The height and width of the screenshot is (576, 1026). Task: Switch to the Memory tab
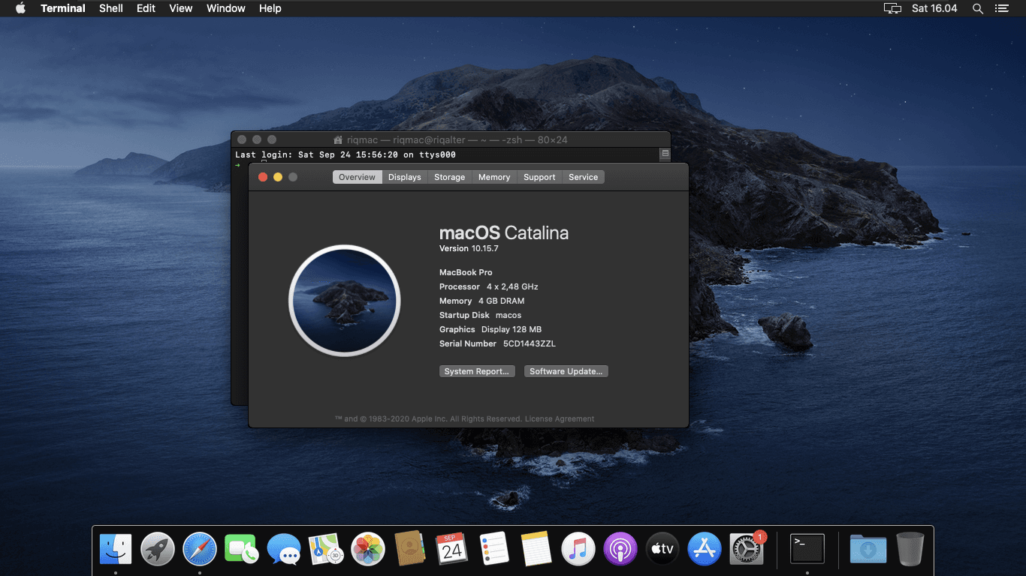(x=494, y=177)
